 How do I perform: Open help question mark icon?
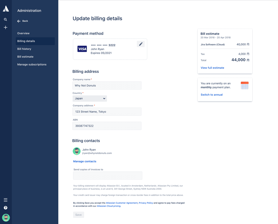click(6, 208)
